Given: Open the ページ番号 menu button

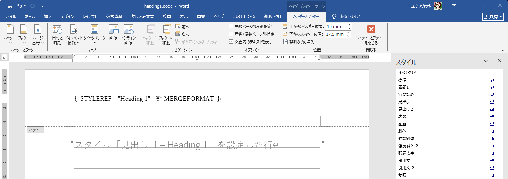Looking at the screenshot, I should coord(38,35).
